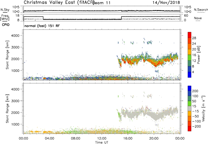The image size is (208, 144).
Task: Click the power panel 'Slant Range [km]' label
Action: [7, 55]
